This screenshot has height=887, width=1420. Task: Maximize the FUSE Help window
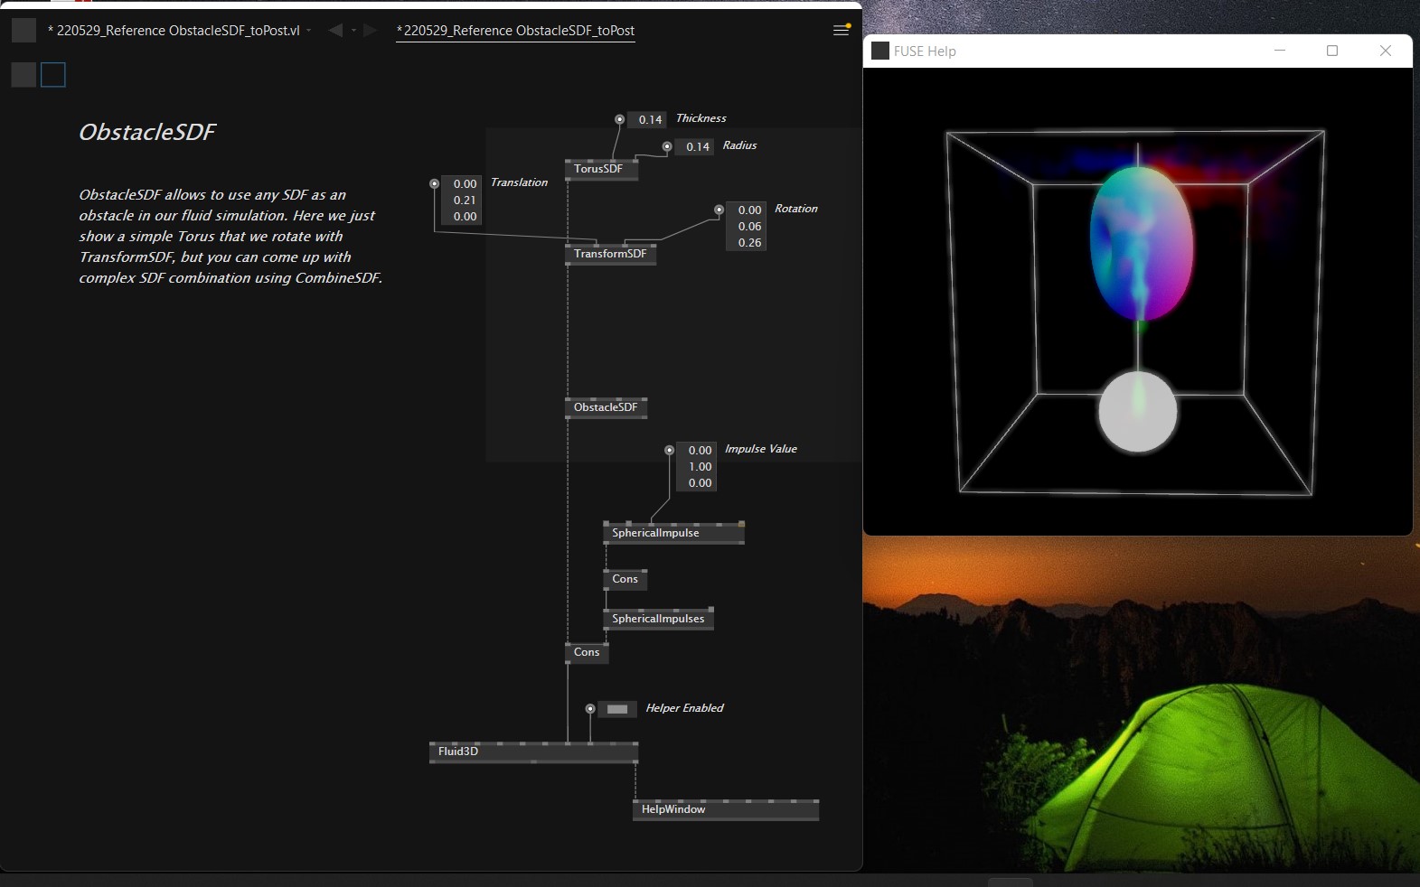pyautogui.click(x=1331, y=51)
